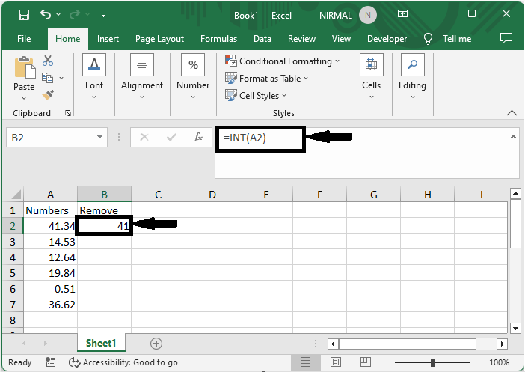Viewport: 525px width, 372px height.
Task: Activate the Format Painter brush
Action: pos(48,95)
